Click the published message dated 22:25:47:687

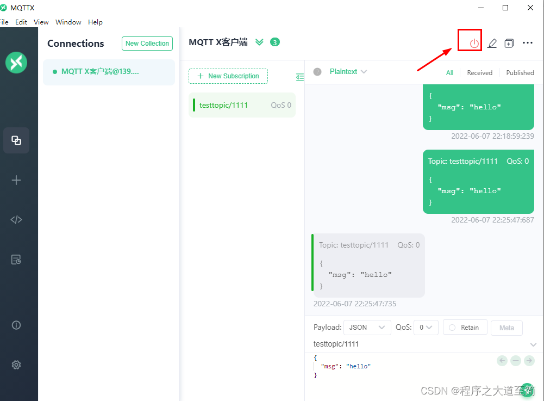point(478,182)
